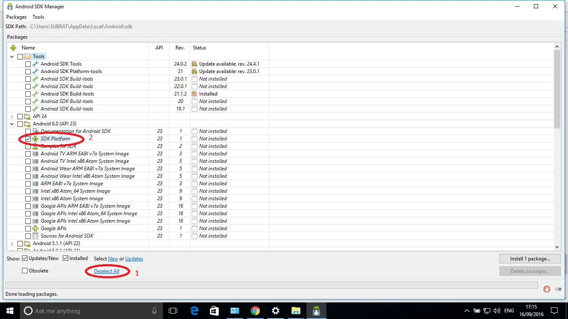Click the Rev. column header
568x319 pixels.
tap(180, 48)
